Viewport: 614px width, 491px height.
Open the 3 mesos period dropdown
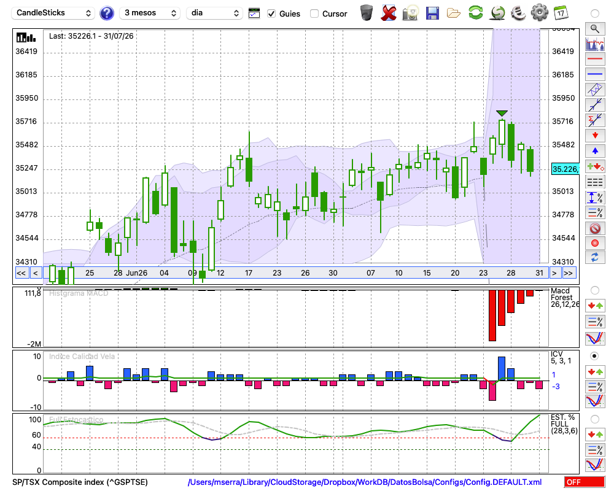pyautogui.click(x=150, y=13)
